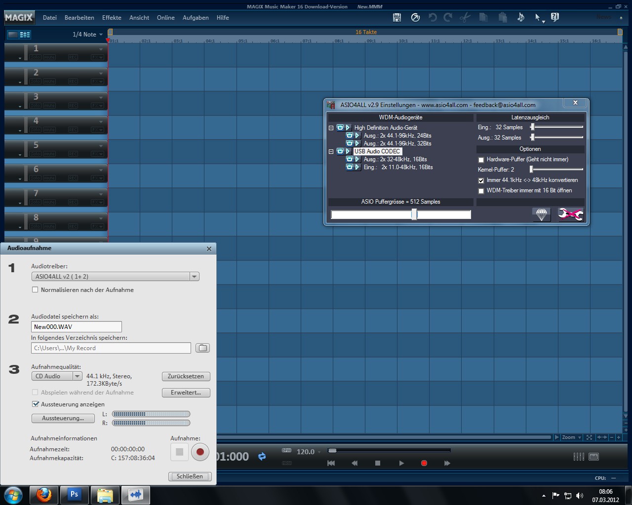Screen dimensions: 632x505
Task: Open the Ansicht menu
Action: [139, 17]
